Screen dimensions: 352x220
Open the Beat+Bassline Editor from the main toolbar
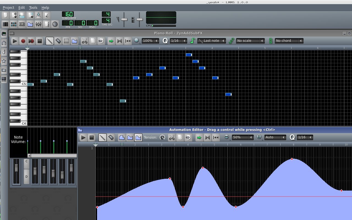(13, 24)
